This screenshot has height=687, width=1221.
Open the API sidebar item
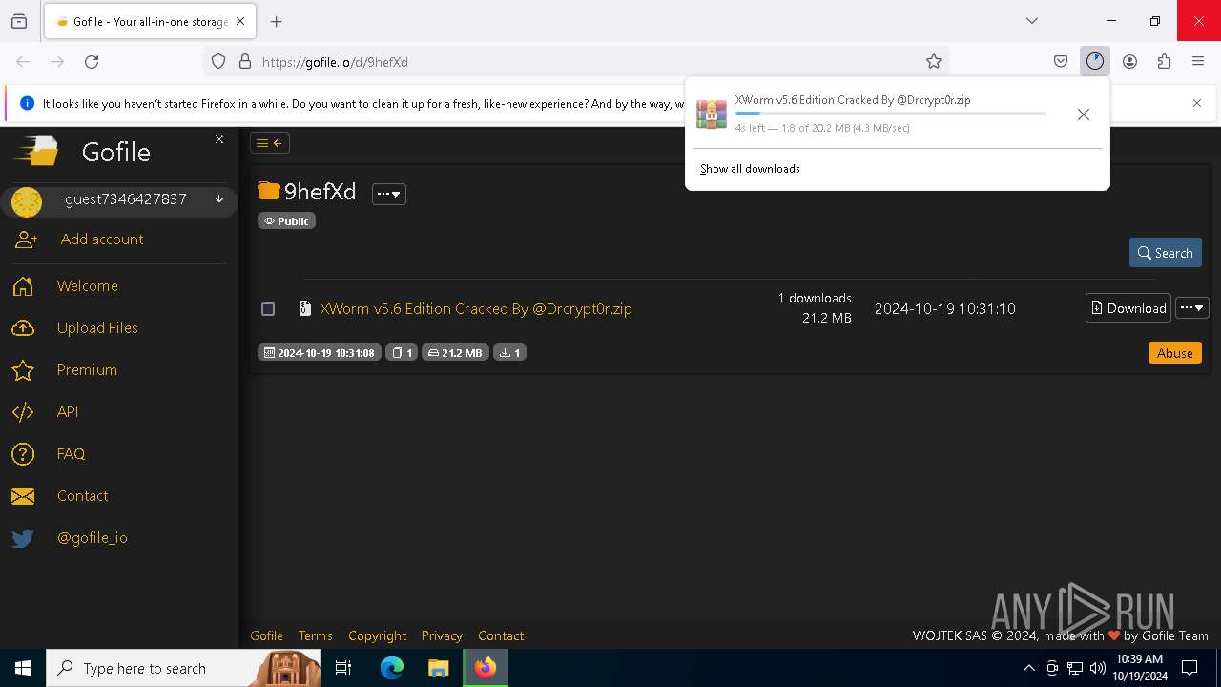click(68, 412)
